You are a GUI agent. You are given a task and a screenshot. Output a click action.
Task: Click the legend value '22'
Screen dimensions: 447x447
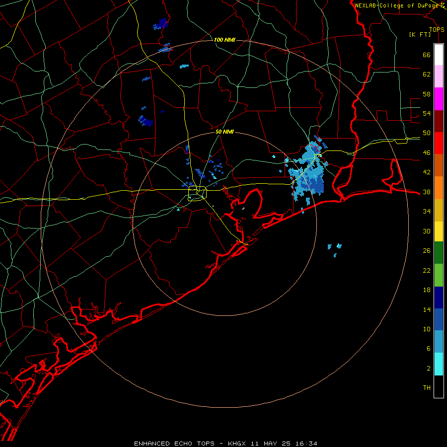[x=427, y=270]
